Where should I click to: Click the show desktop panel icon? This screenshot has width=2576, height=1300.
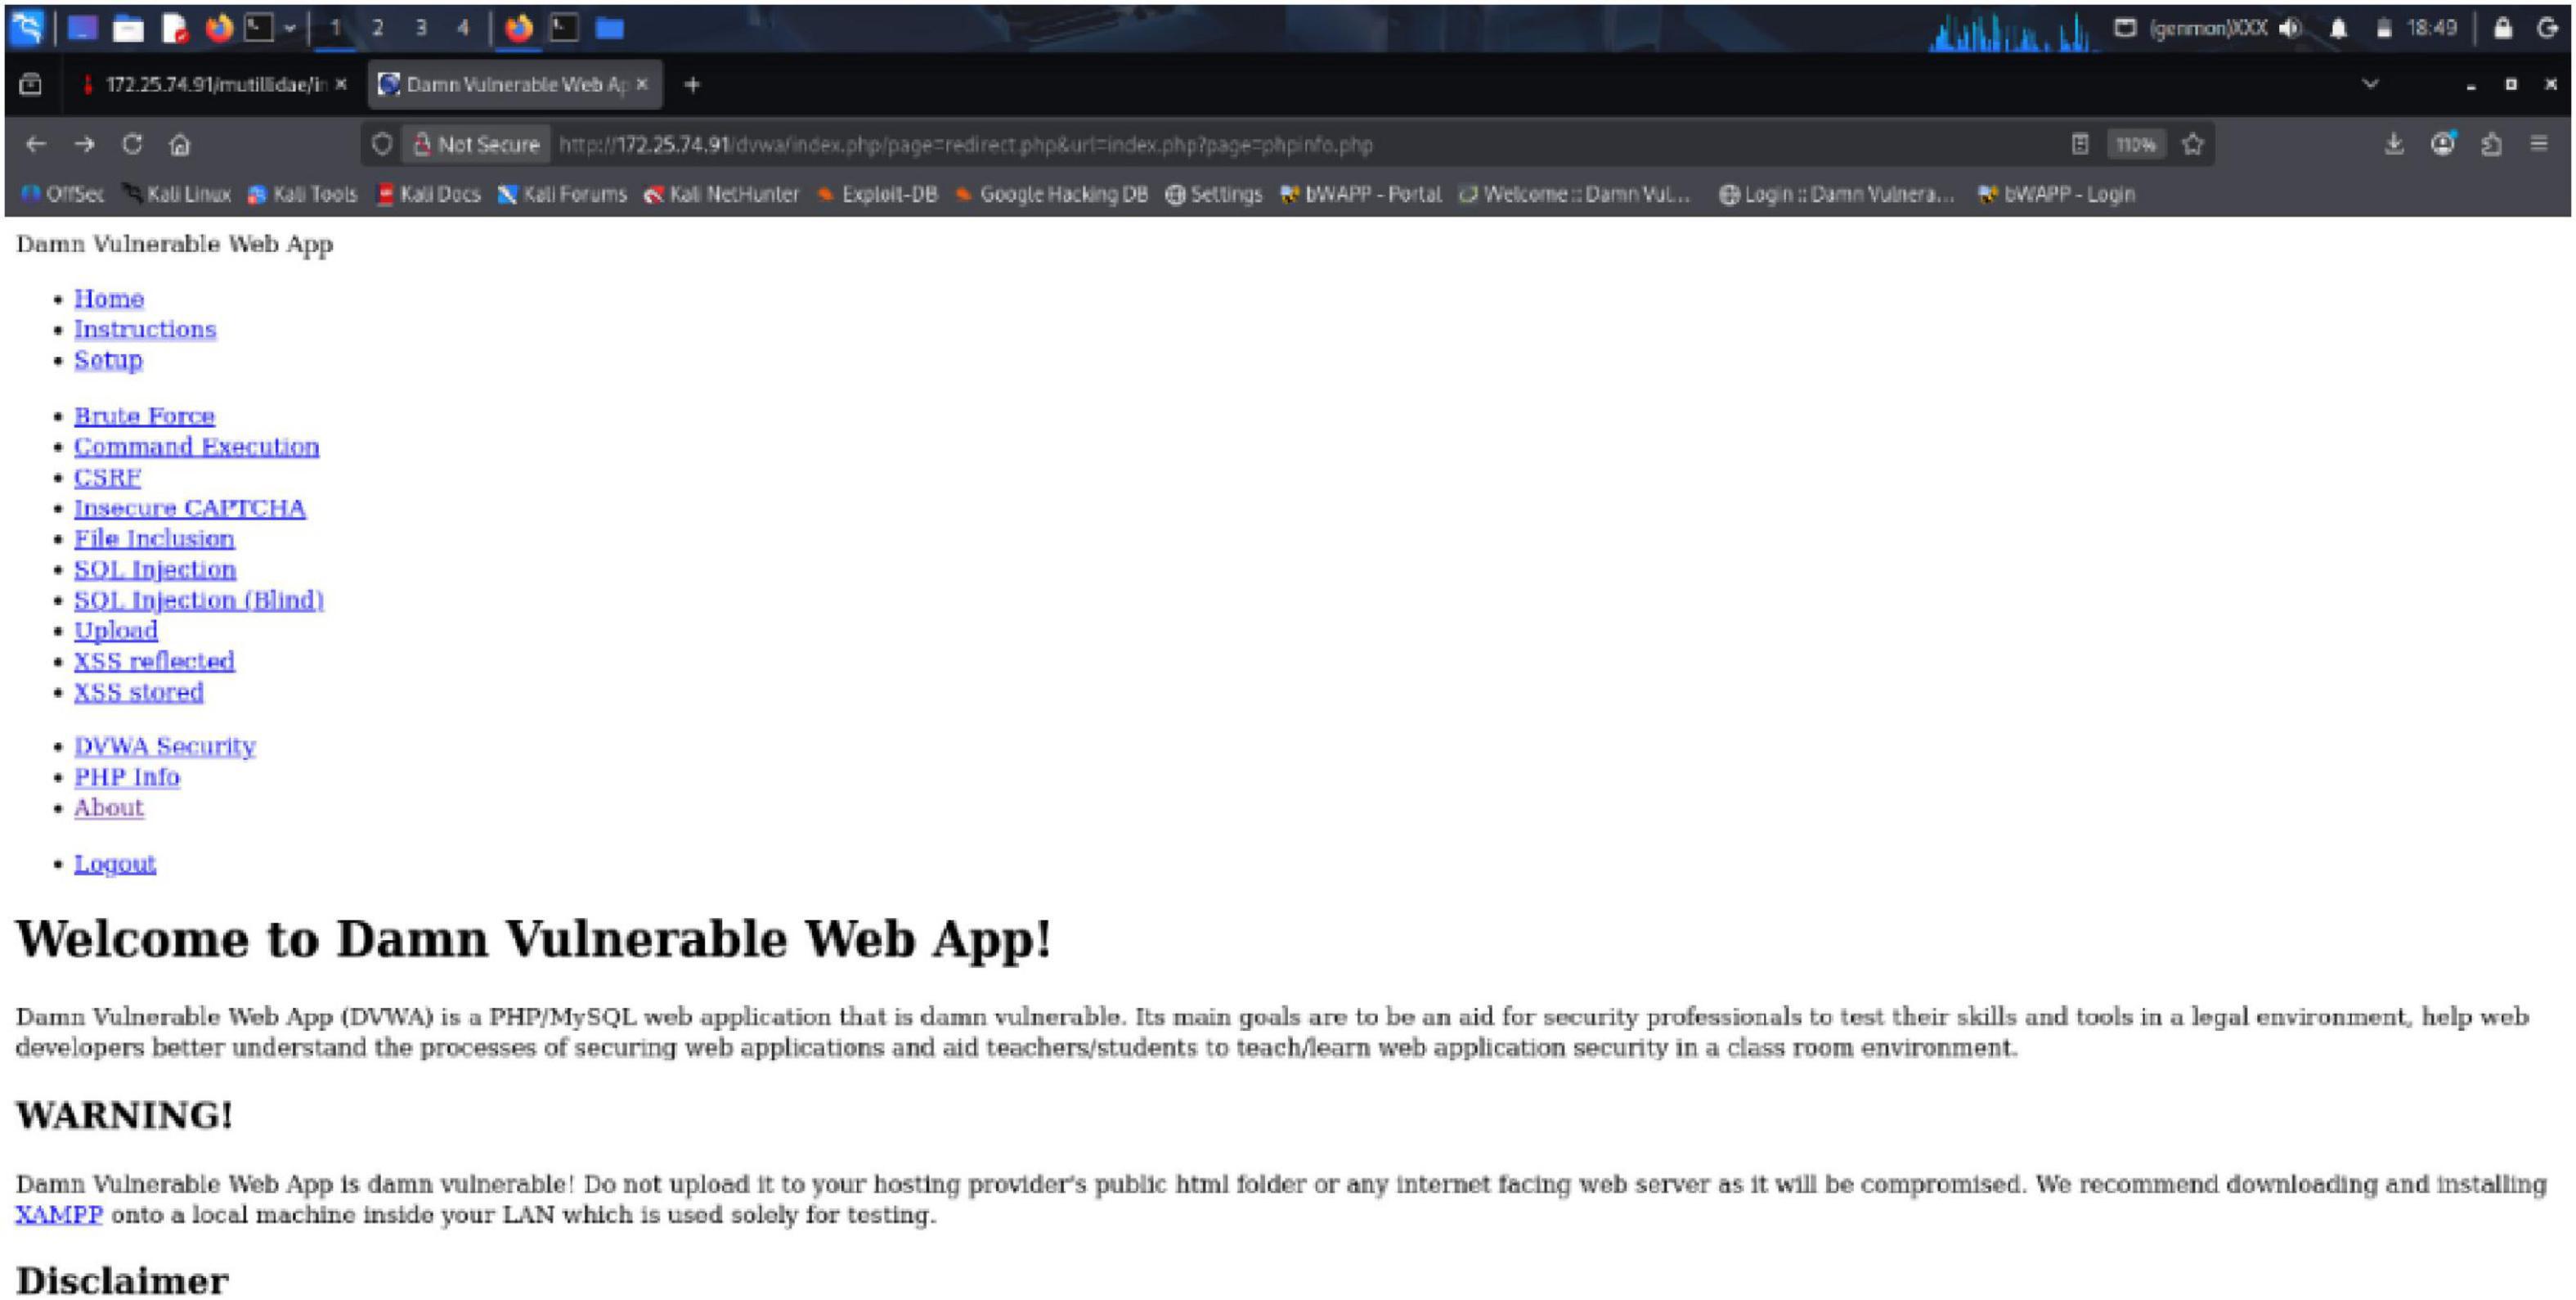coord(82,28)
